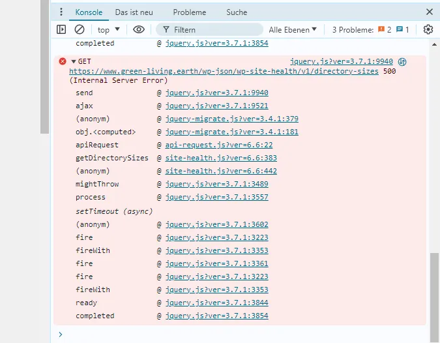Click the 3 Probleme label
Image resolution: width=440 pixels, height=343 pixels.
353,29
